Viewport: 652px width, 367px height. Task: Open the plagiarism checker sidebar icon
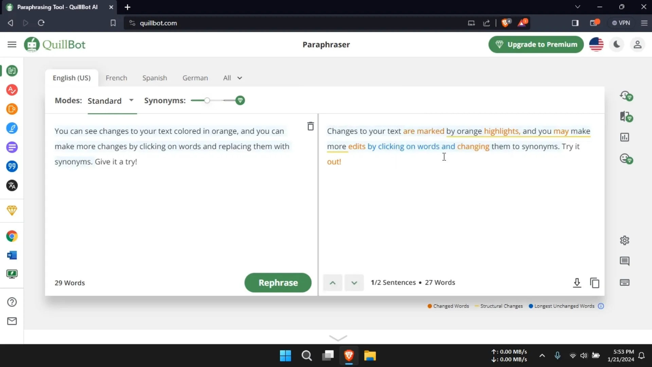pyautogui.click(x=12, y=109)
